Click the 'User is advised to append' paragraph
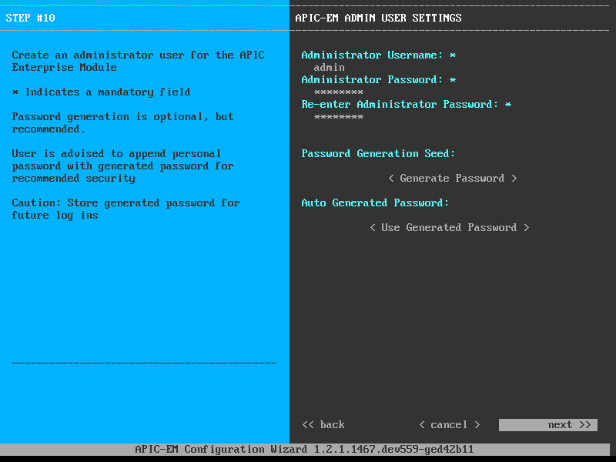 (122, 166)
